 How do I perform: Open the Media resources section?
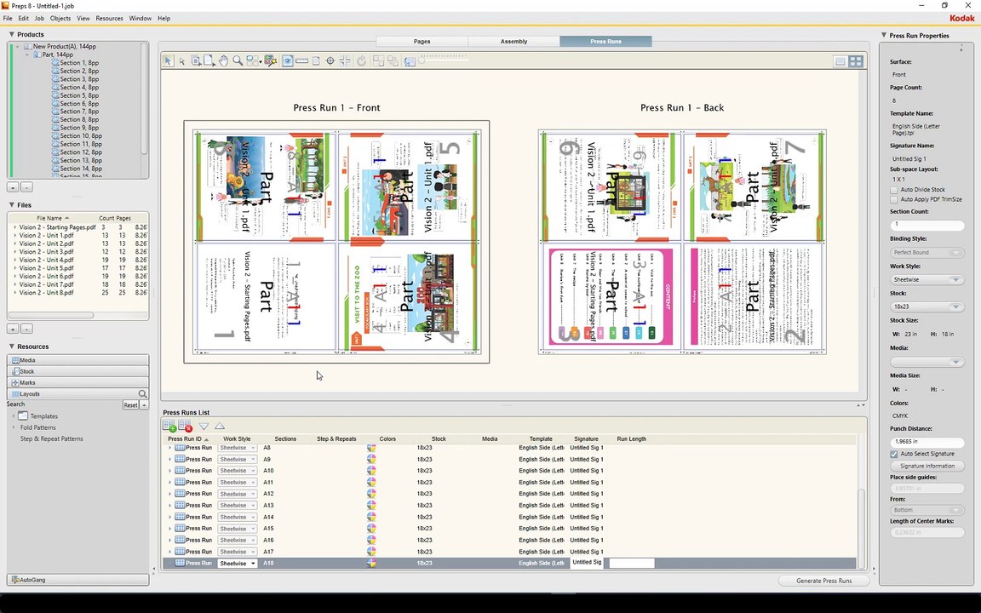tap(78, 360)
